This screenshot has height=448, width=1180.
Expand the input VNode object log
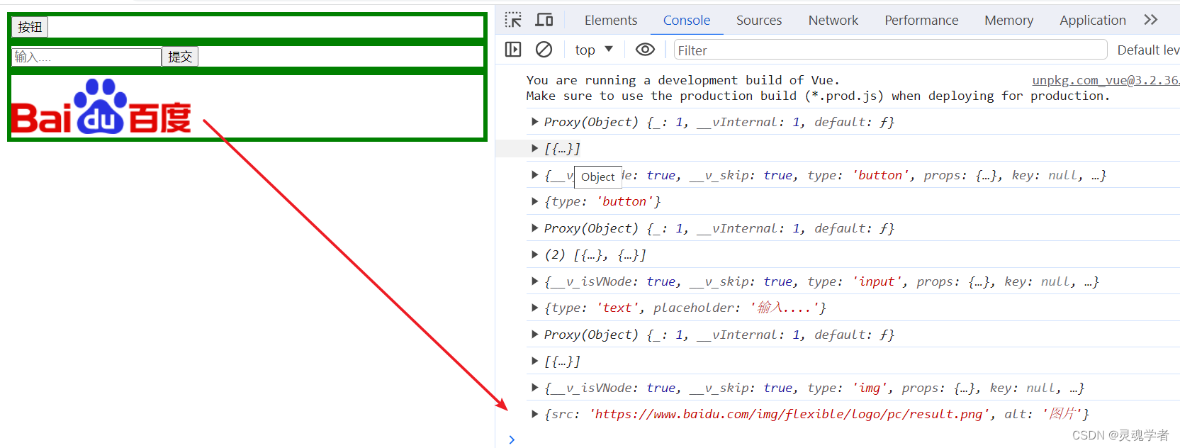535,281
